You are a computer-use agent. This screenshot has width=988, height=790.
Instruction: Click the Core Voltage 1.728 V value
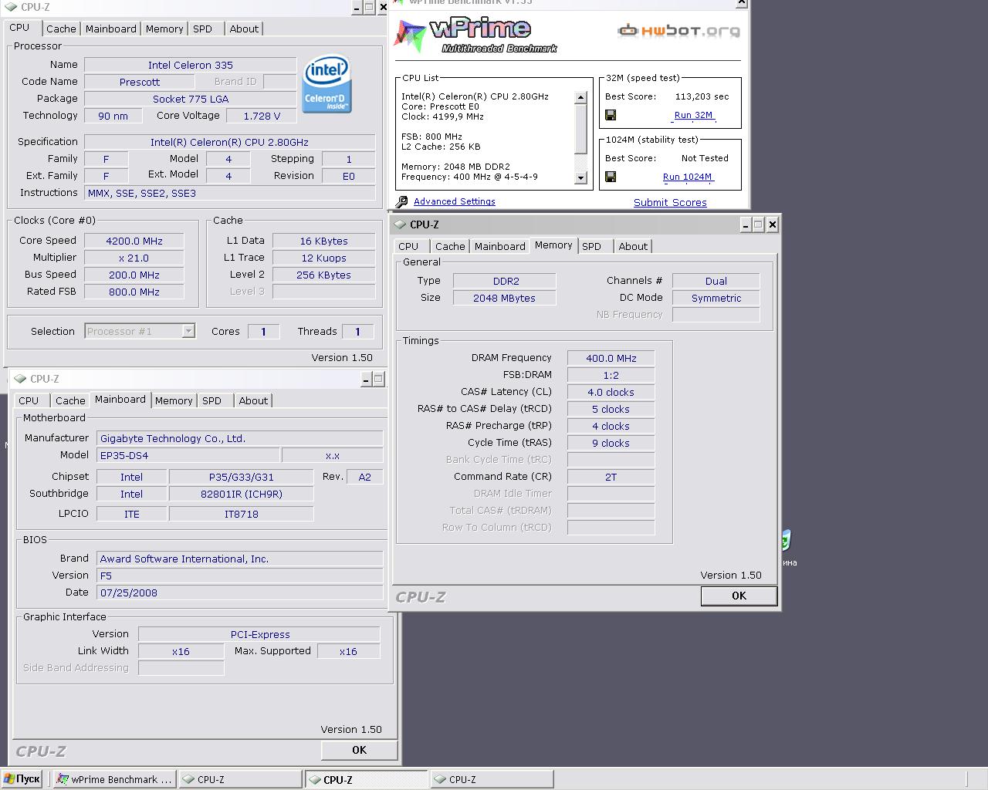(262, 116)
